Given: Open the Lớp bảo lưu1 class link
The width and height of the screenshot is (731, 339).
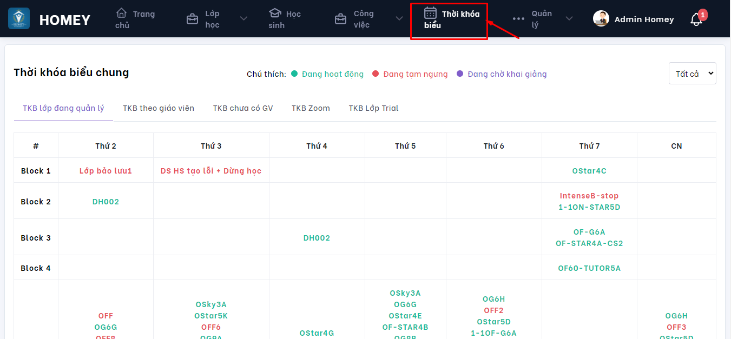Looking at the screenshot, I should pyautogui.click(x=106, y=171).
